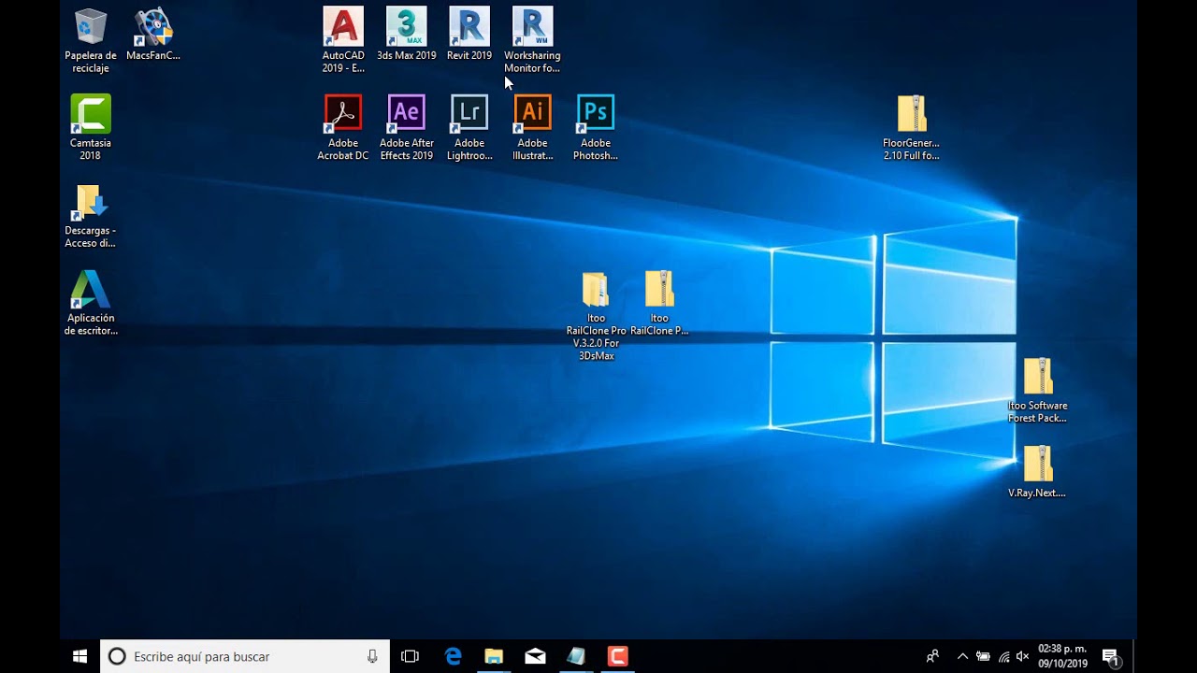Click the muted volume tray icon

[1022, 656]
